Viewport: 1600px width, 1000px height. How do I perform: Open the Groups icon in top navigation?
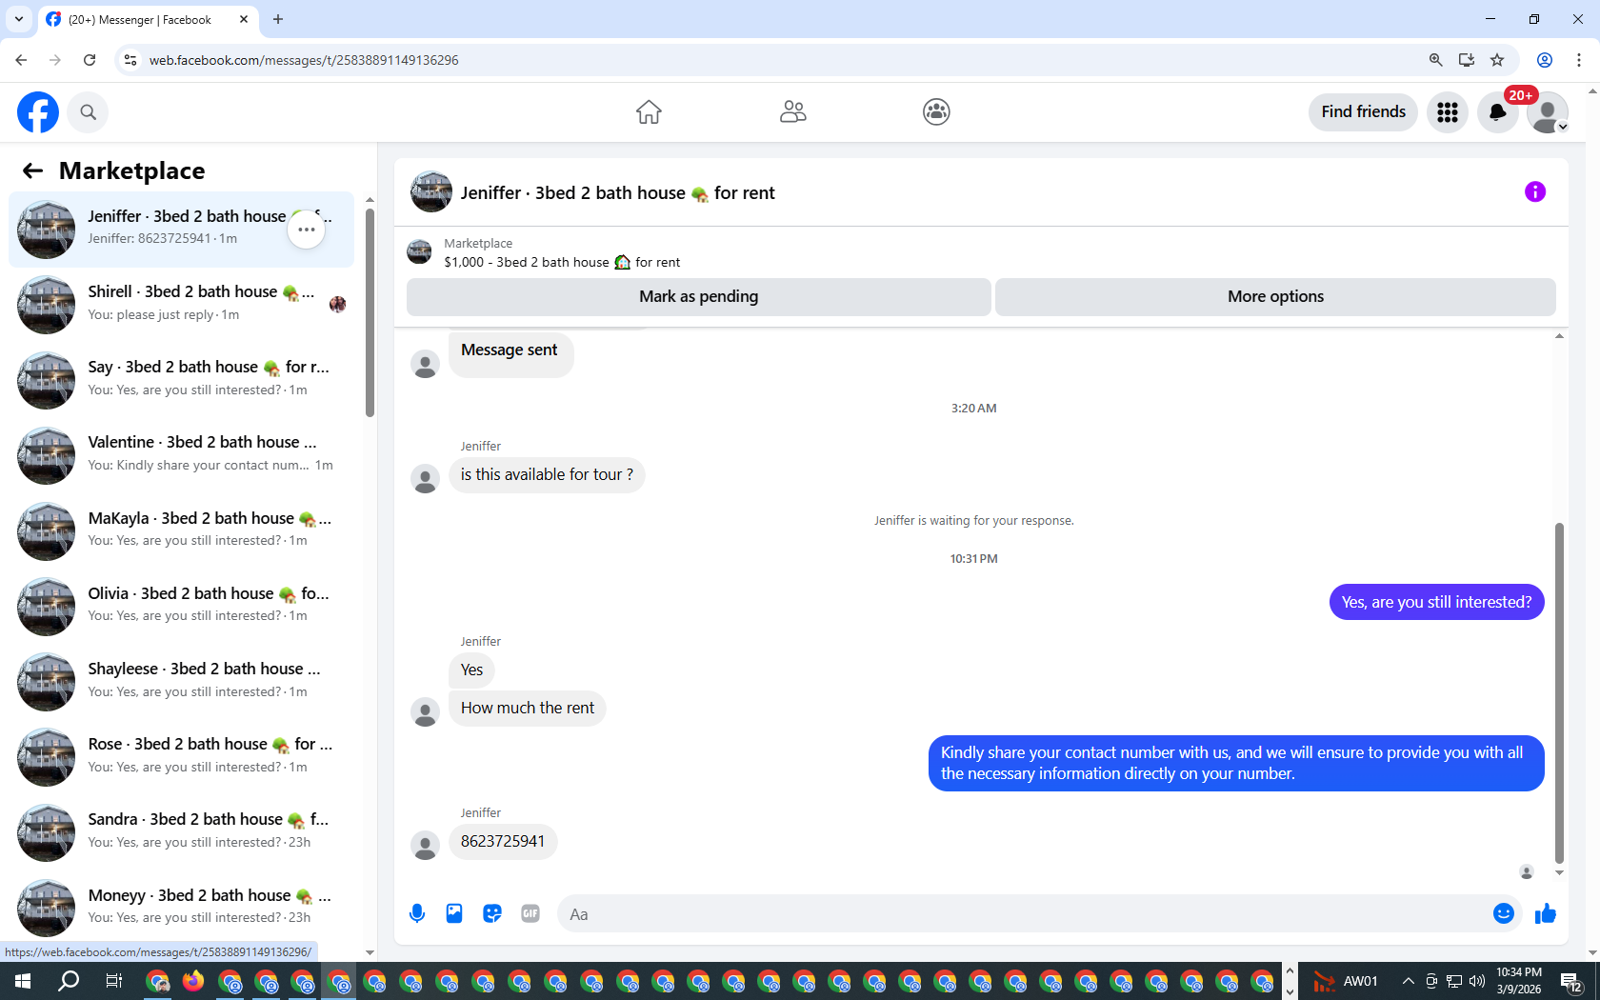coord(936,112)
